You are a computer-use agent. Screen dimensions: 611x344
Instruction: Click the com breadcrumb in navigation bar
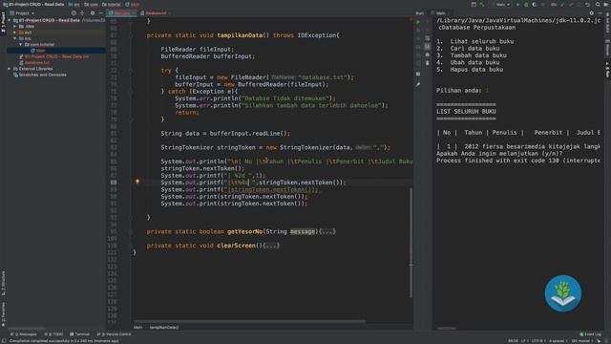(92, 4)
